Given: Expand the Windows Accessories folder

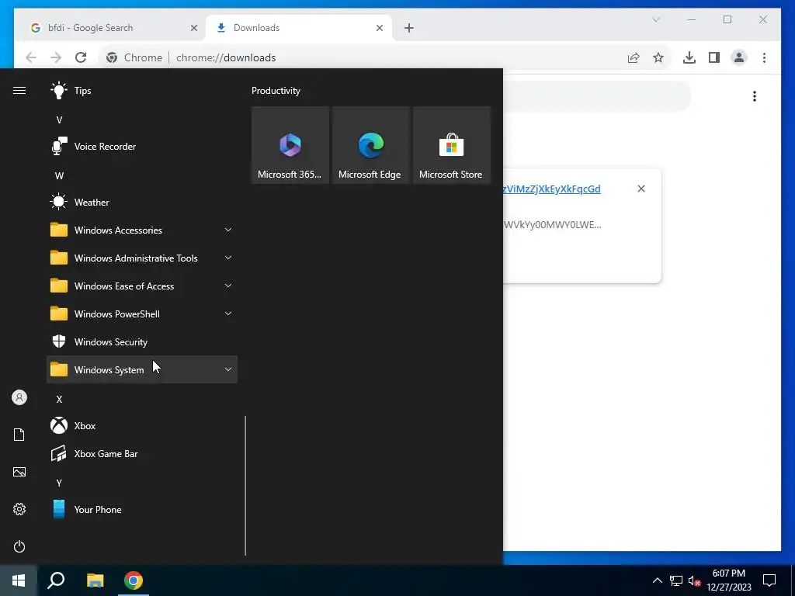Looking at the screenshot, I should tap(142, 230).
